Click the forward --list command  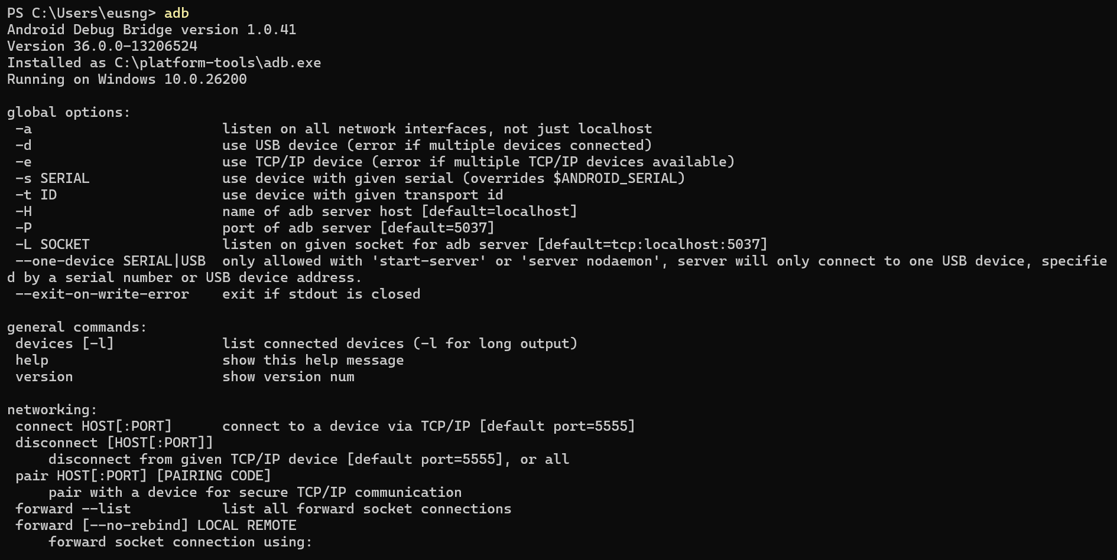point(73,509)
